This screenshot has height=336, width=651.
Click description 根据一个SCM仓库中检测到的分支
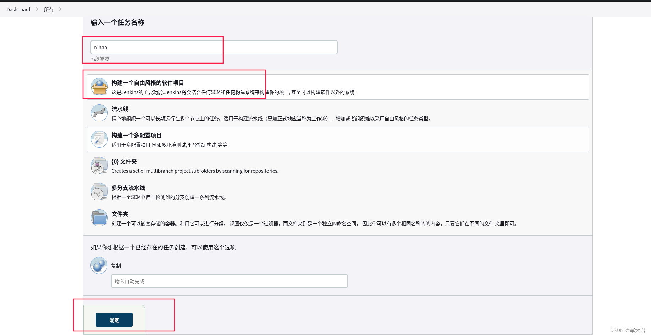[x=169, y=197]
